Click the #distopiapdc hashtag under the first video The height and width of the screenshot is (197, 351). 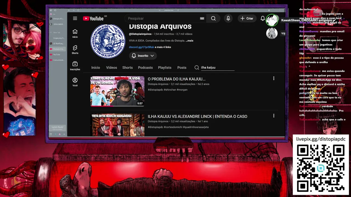(x=155, y=90)
